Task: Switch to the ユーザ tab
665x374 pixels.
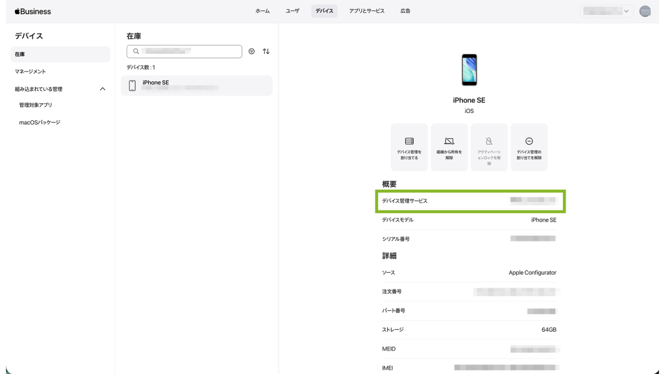Action: click(x=292, y=11)
